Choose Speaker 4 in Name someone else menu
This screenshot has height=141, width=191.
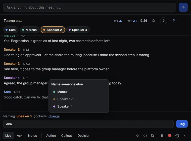[x=79, y=107]
